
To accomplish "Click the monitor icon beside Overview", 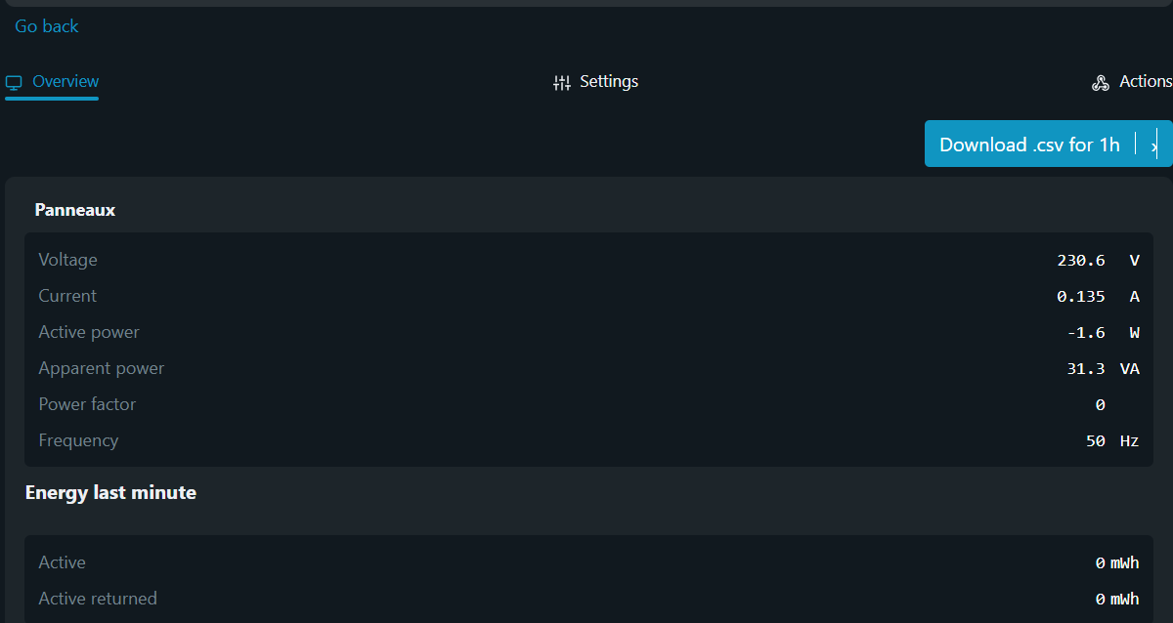I will coord(14,83).
